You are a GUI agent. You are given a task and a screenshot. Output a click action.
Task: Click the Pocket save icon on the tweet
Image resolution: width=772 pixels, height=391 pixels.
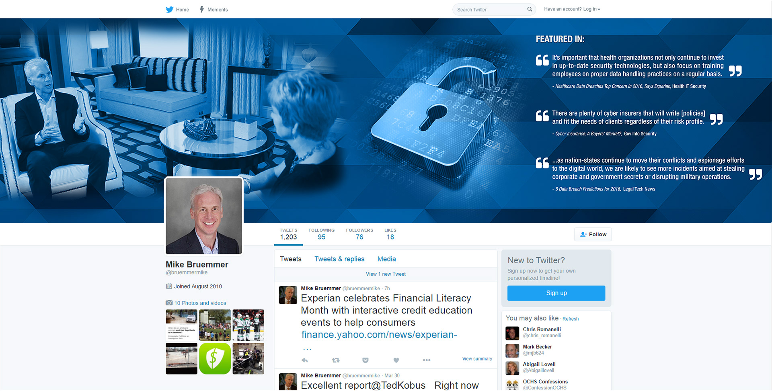[365, 360]
